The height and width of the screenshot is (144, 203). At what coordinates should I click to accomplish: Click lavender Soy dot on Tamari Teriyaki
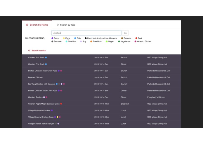(x=58, y=124)
